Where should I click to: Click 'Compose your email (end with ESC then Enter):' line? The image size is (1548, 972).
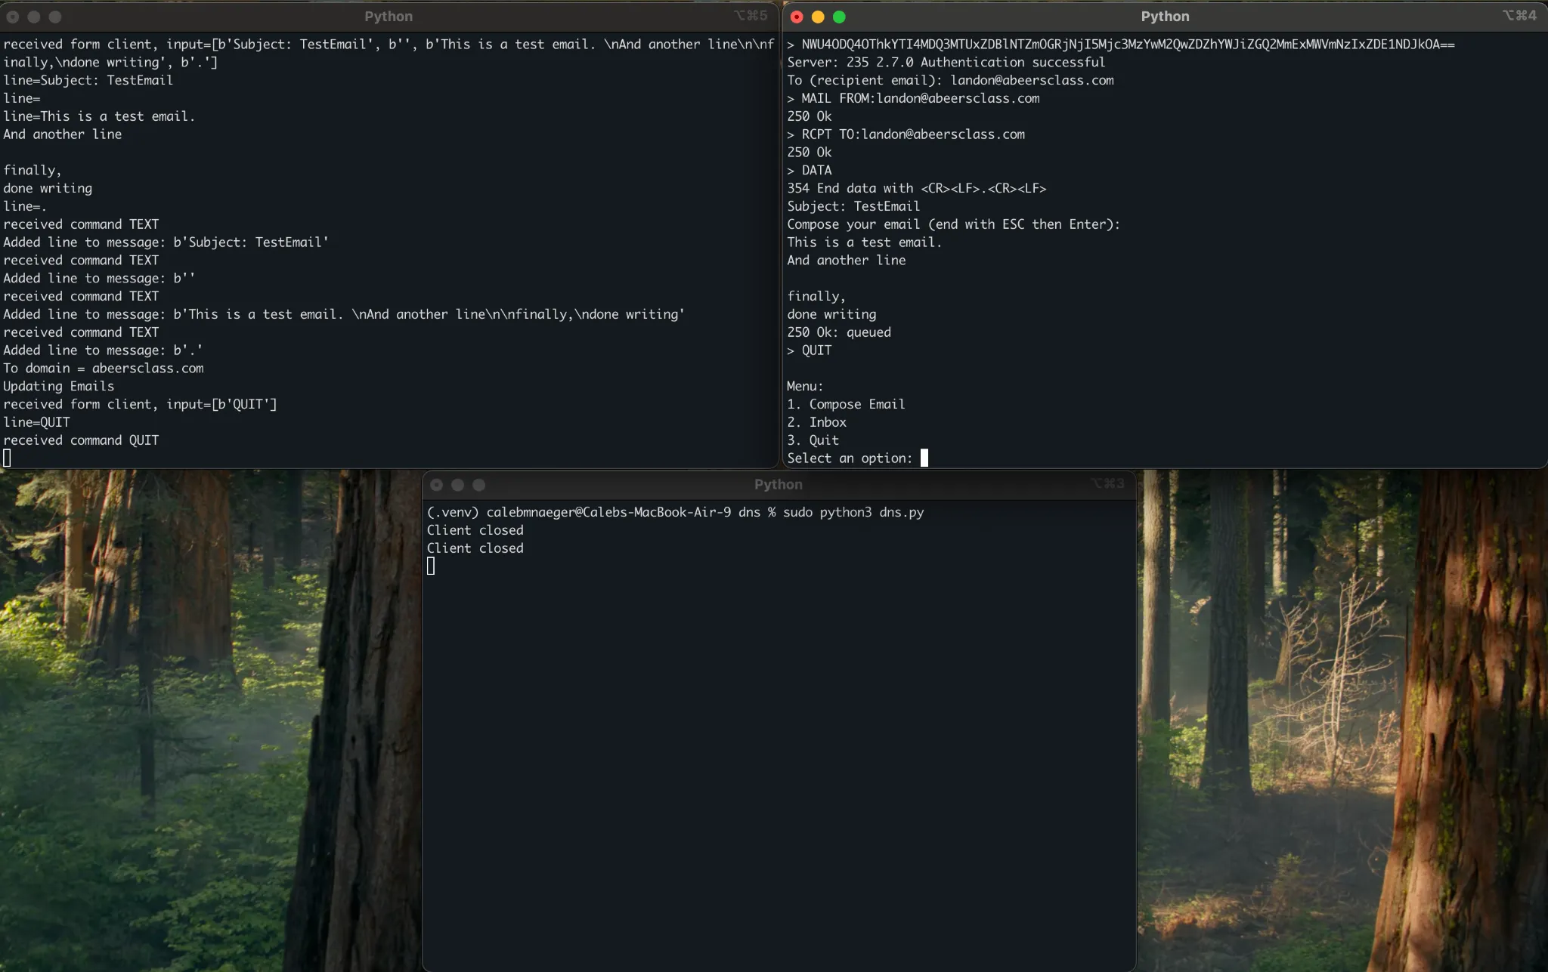point(954,224)
